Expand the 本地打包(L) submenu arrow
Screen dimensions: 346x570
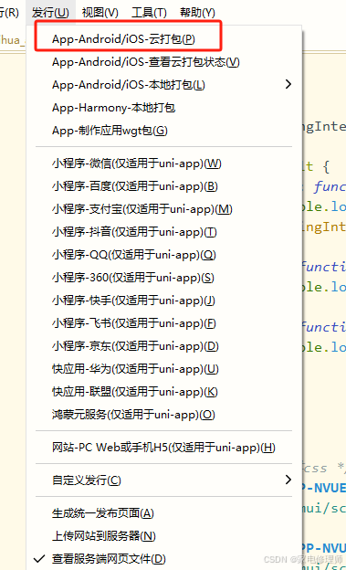pos(288,84)
